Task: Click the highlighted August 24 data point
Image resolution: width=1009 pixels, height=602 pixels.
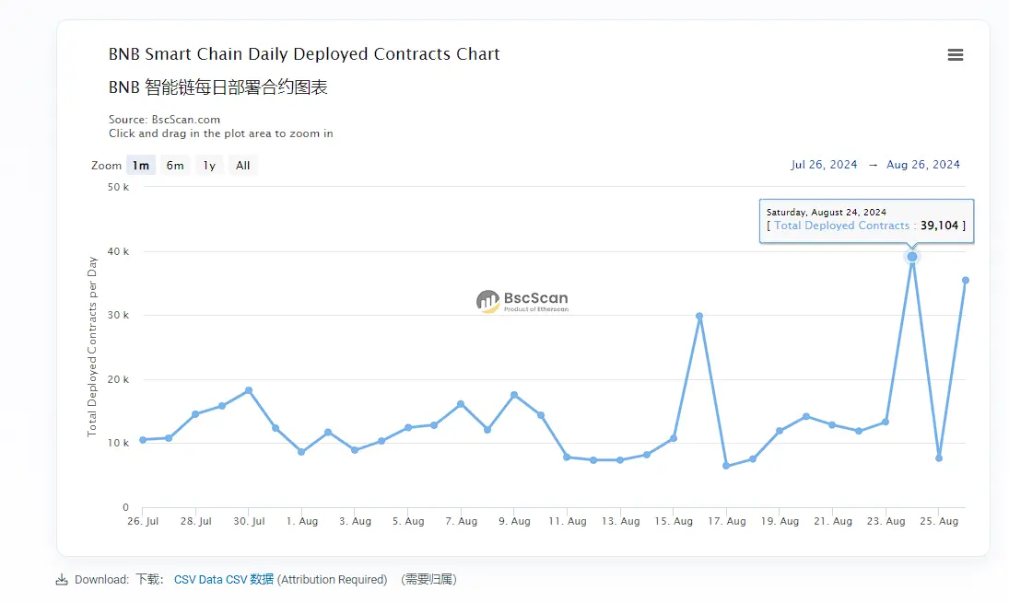Action: click(911, 257)
